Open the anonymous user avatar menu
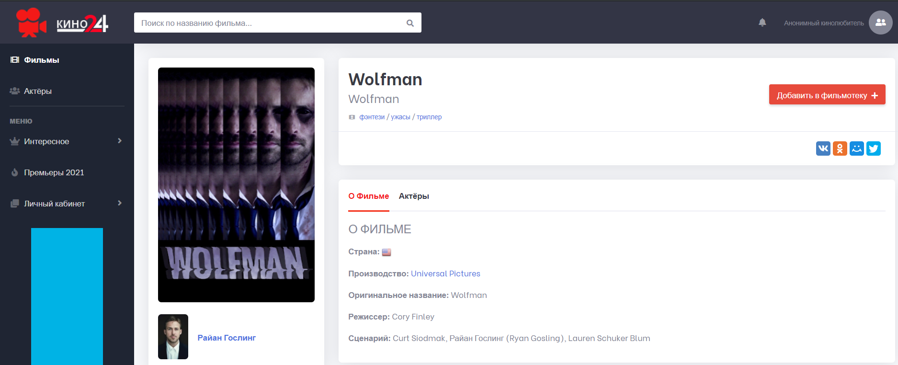The width and height of the screenshot is (898, 365). 880,23
